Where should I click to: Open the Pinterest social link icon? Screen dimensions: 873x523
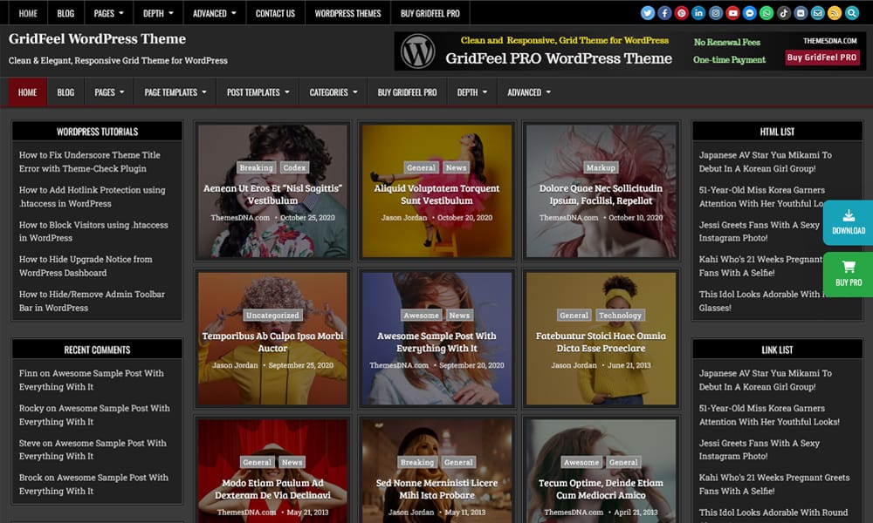(682, 13)
